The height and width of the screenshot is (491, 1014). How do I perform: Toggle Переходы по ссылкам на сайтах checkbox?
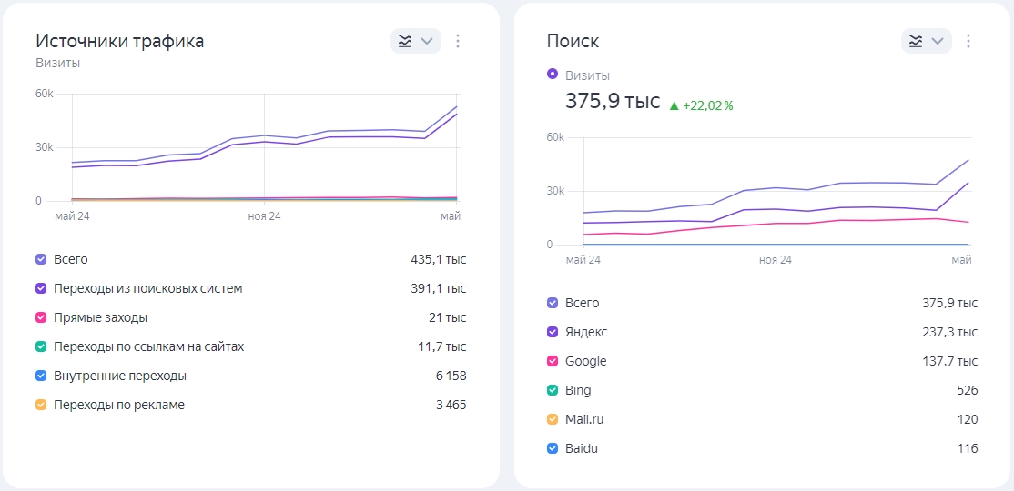coord(41,347)
